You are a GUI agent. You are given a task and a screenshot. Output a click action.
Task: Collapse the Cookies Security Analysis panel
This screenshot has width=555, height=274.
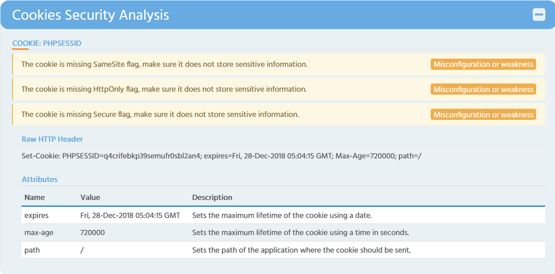(x=539, y=15)
